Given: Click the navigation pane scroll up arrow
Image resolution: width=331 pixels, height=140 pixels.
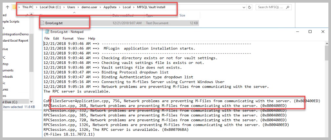Looking at the screenshot, I should tap(32, 15).
